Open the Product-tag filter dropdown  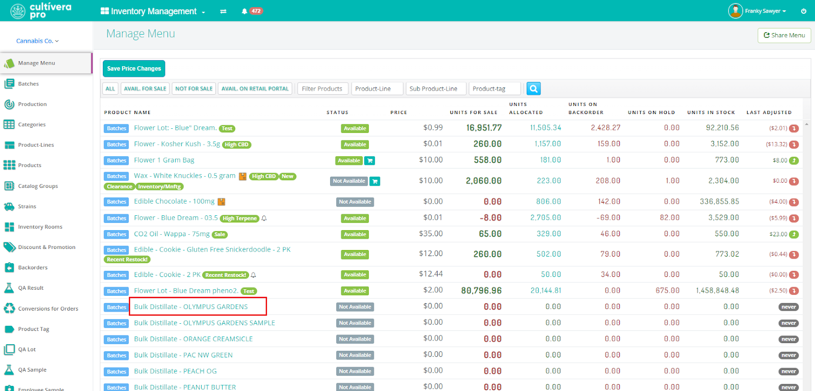[495, 89]
